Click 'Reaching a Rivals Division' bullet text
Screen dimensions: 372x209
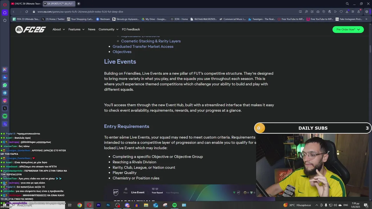(134, 162)
